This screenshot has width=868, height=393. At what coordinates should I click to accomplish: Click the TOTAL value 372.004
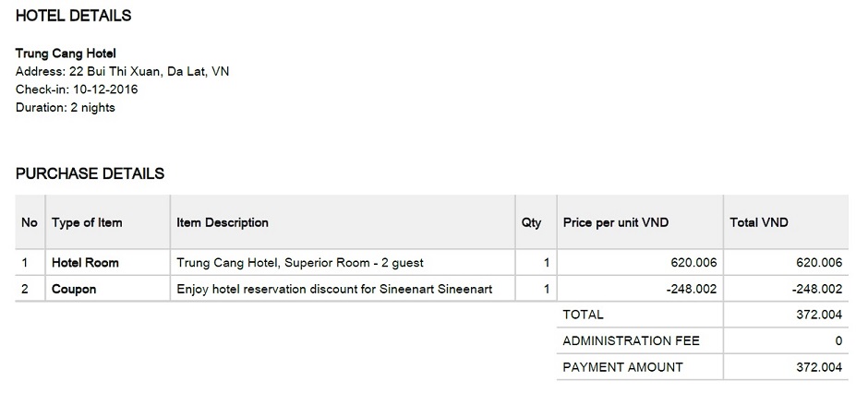tap(819, 316)
